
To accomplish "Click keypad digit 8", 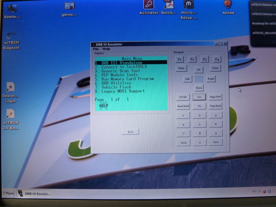I will click(x=200, y=133).
